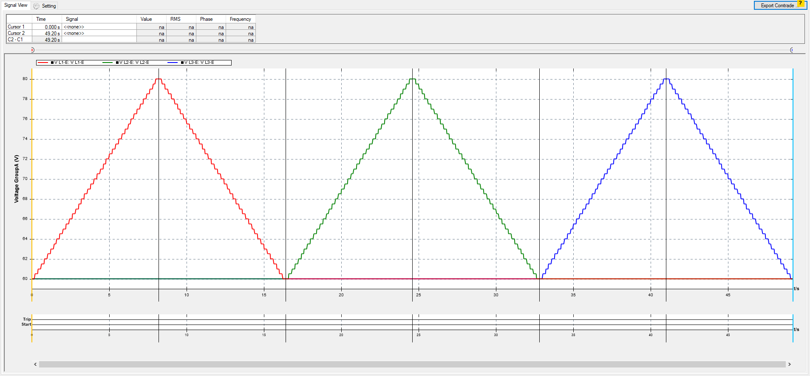Click the gear icon on the Setting tab
This screenshot has height=376, width=810.
tap(37, 6)
